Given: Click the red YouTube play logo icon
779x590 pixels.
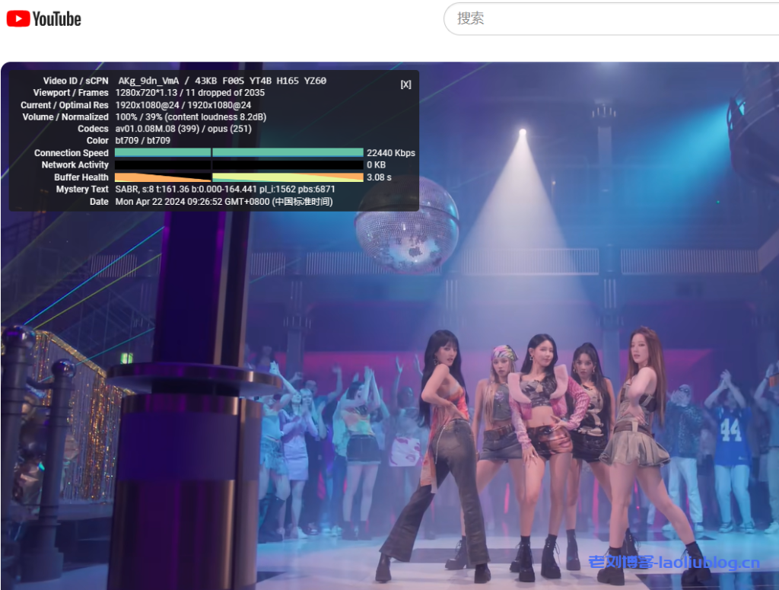Looking at the screenshot, I should (18, 18).
